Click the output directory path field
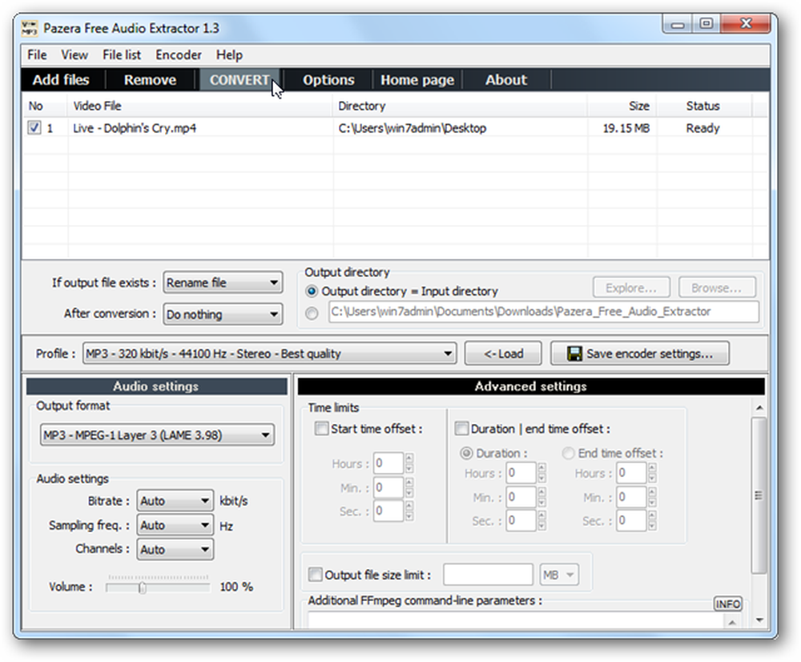Screen dimensions: 801x662 tap(544, 312)
